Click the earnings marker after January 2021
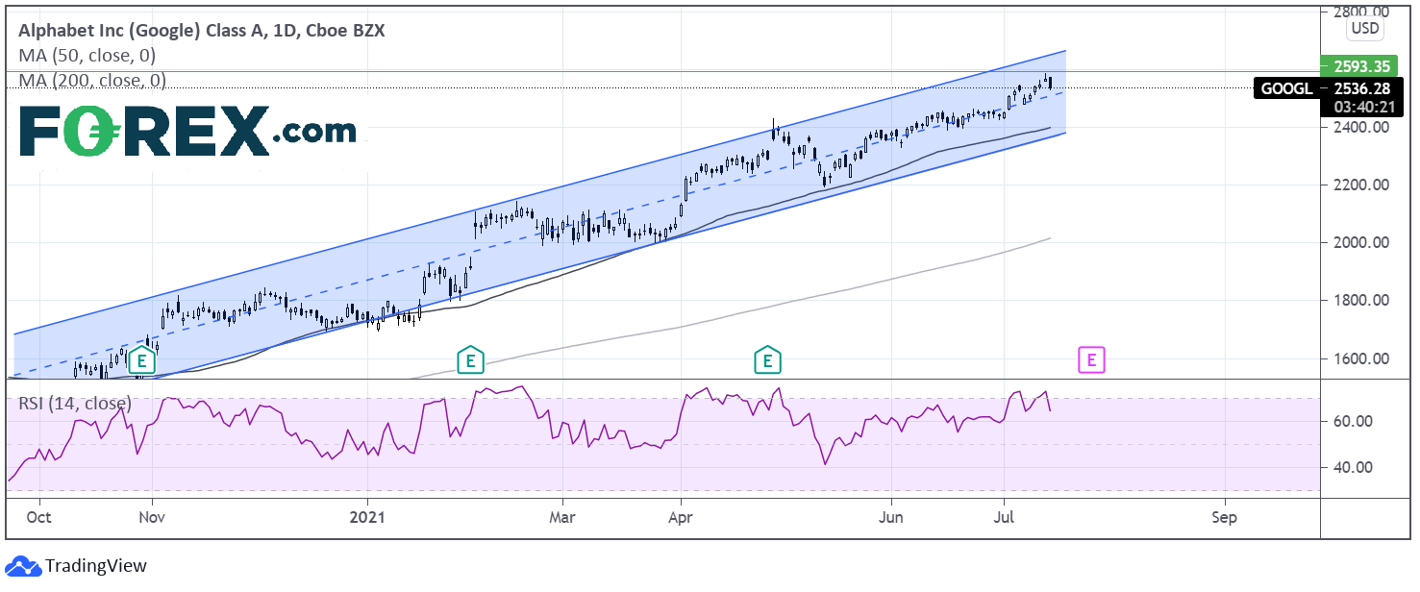1420x592 pixels. click(x=470, y=361)
